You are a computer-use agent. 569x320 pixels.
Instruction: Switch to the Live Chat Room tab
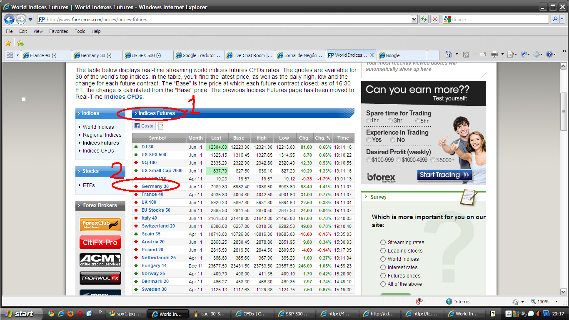[x=250, y=55]
